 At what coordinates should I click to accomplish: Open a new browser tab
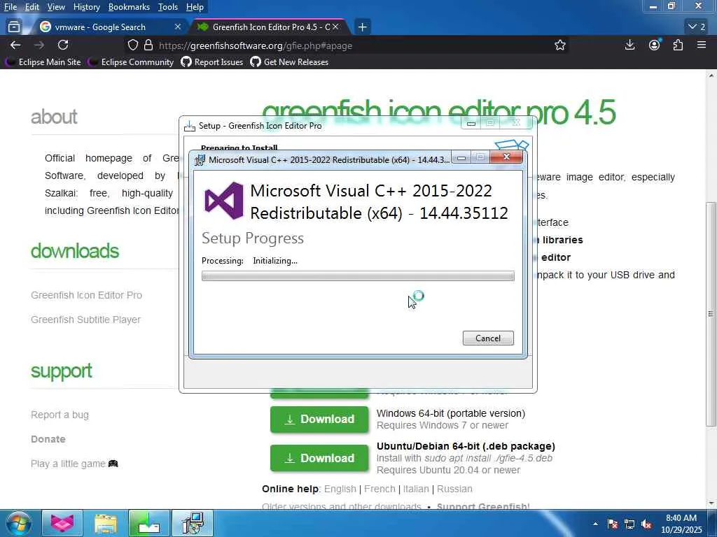(362, 27)
